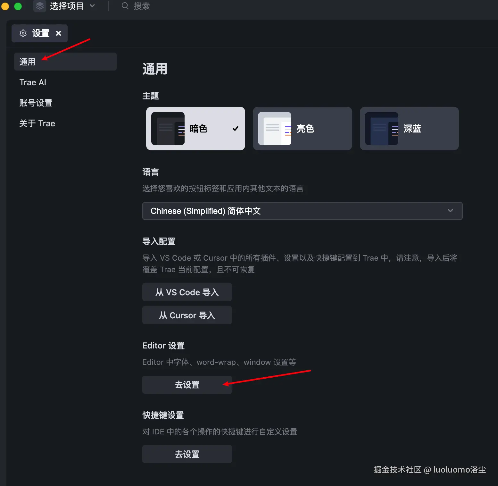The width and height of the screenshot is (498, 486).
Task: Expand the language selection combo box
Action: click(x=302, y=211)
